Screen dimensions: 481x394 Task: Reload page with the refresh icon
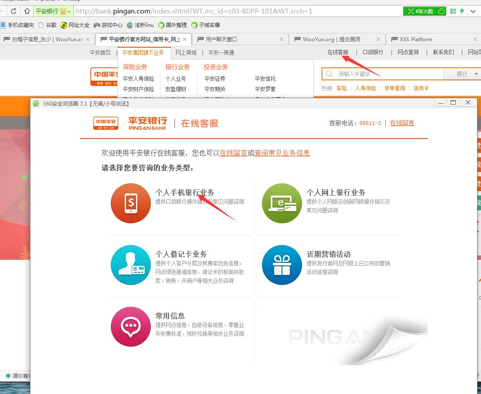(13, 11)
